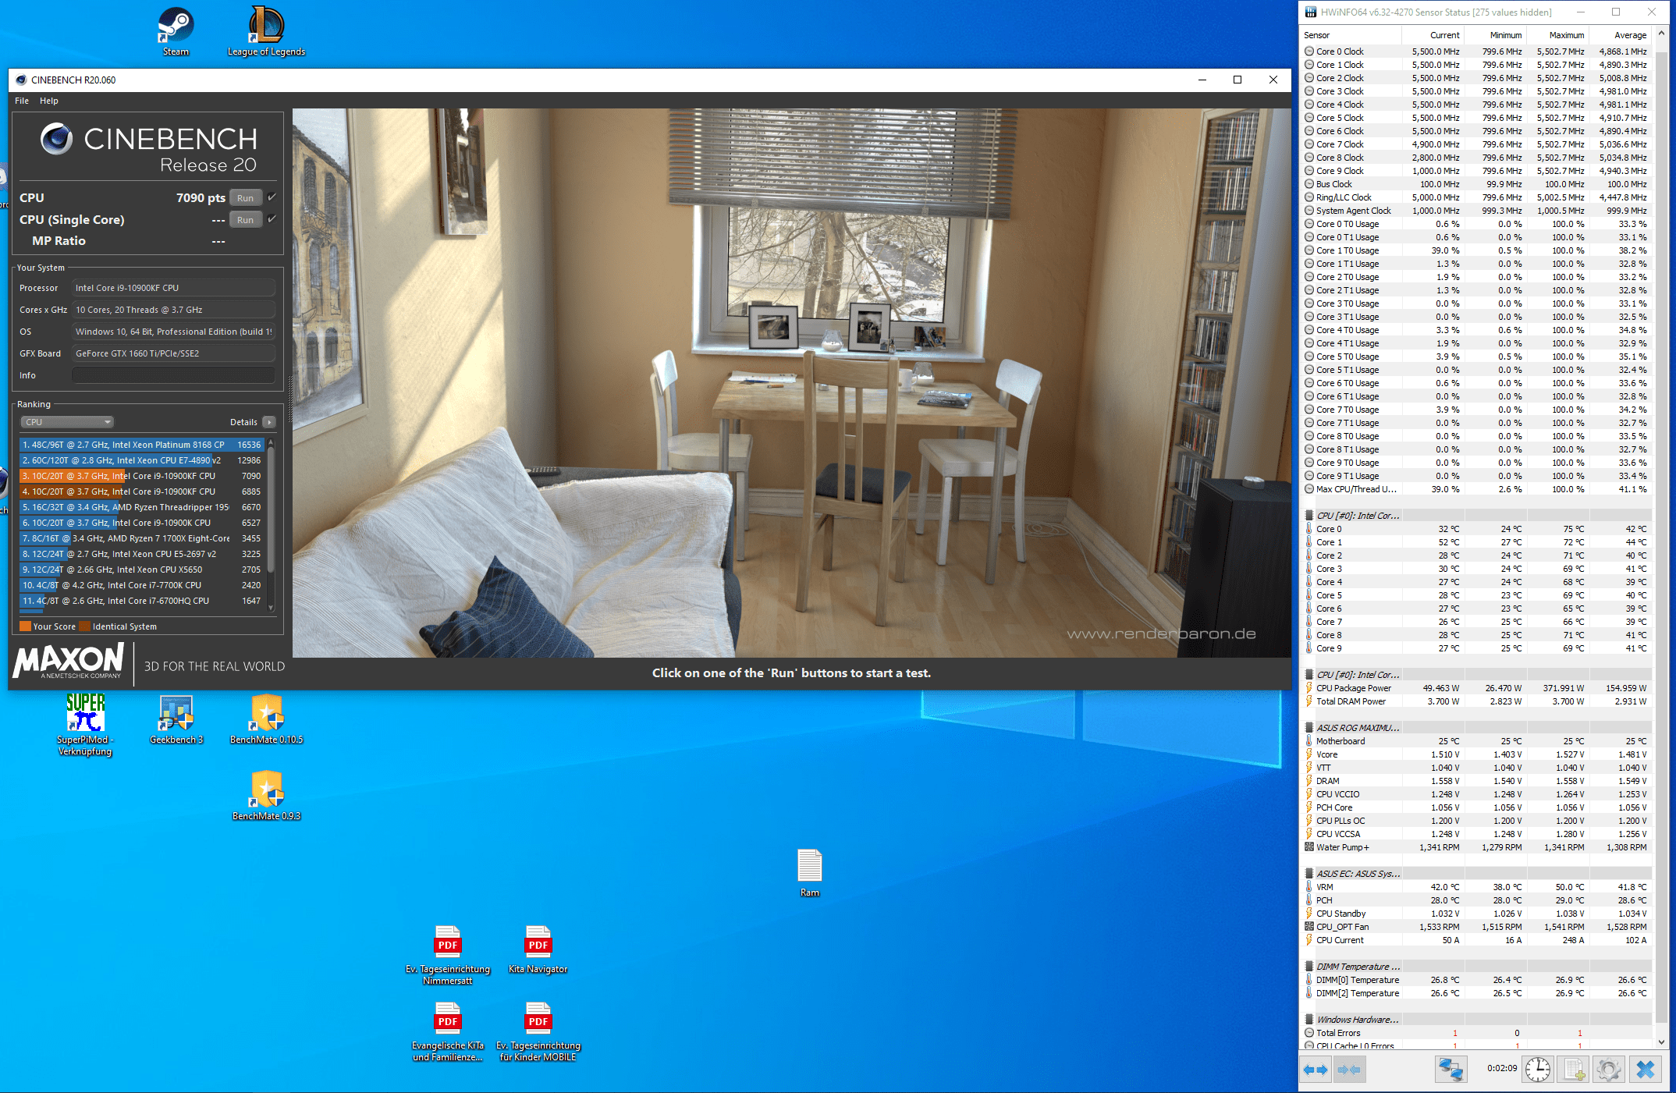
Task: Click the Vcore voltage sensor icon
Action: point(1309,754)
